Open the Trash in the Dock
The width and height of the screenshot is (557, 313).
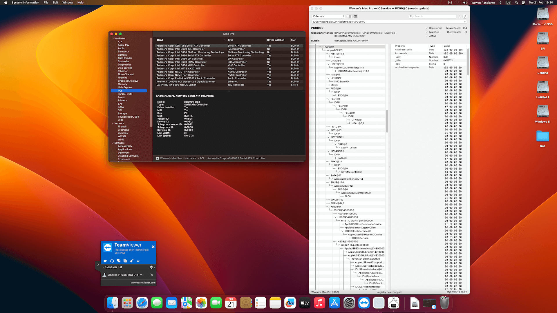pyautogui.click(x=444, y=303)
